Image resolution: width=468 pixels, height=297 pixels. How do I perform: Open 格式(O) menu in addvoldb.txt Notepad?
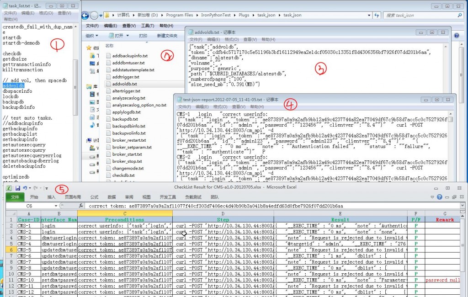pos(231,40)
